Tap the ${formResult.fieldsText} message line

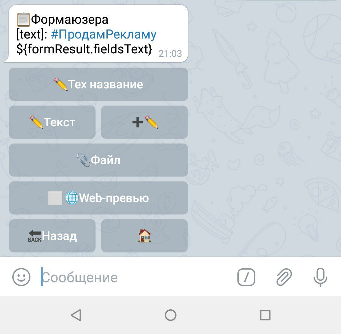point(84,49)
